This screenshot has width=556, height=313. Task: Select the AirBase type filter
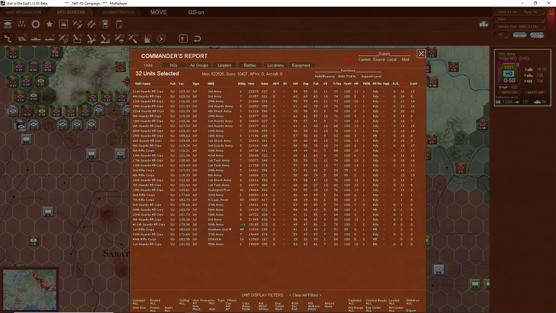[x=314, y=306]
